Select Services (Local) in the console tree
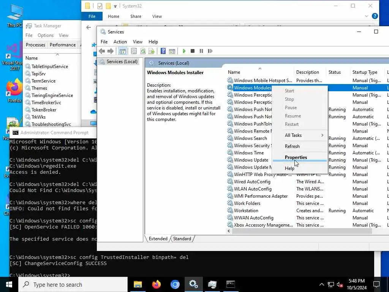This screenshot has width=389, height=292. [119, 62]
